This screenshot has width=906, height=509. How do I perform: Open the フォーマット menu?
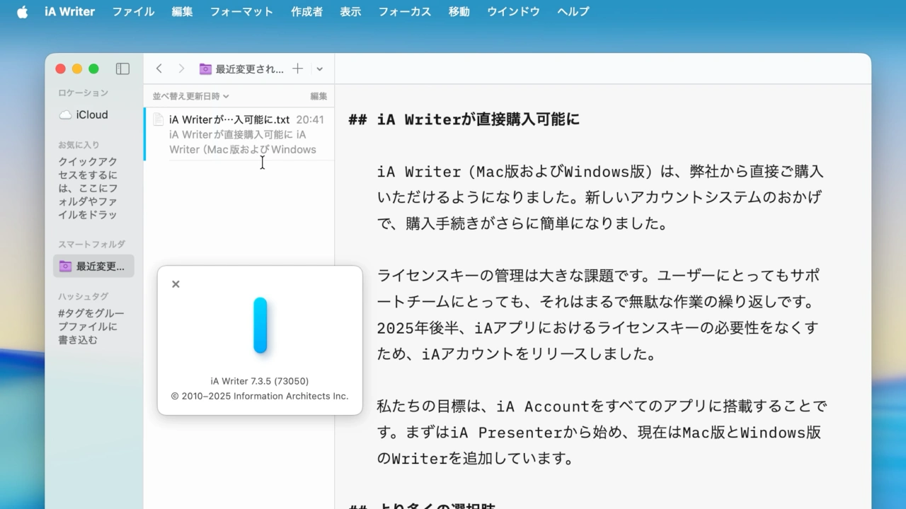click(241, 12)
